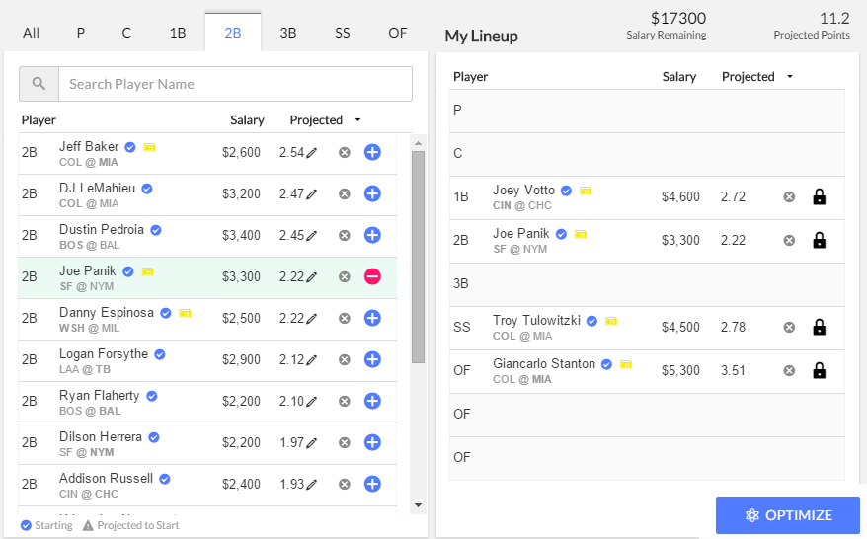Click the scrollbar down arrow
This screenshot has width=867, height=539.
coord(418,505)
